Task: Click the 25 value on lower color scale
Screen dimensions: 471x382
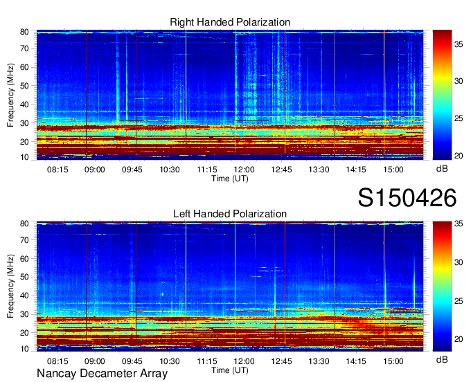Action: pos(459,301)
